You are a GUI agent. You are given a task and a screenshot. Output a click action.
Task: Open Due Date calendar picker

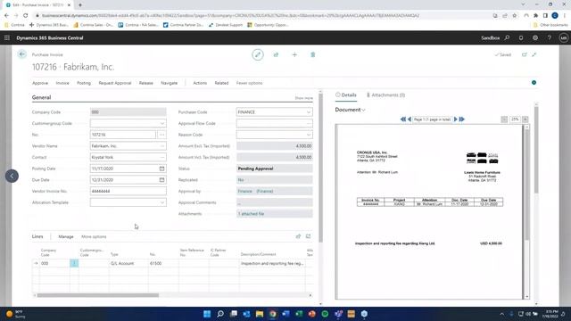point(162,180)
